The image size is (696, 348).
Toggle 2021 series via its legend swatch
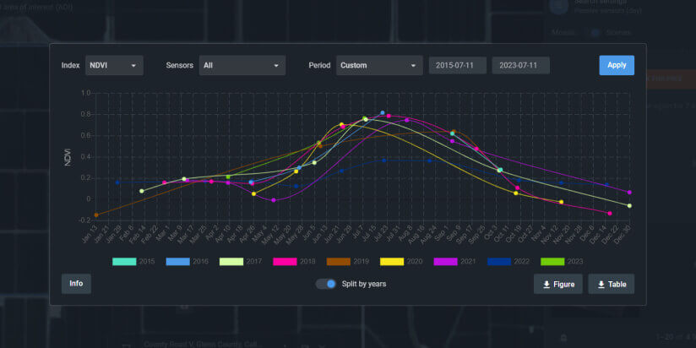(x=445, y=262)
